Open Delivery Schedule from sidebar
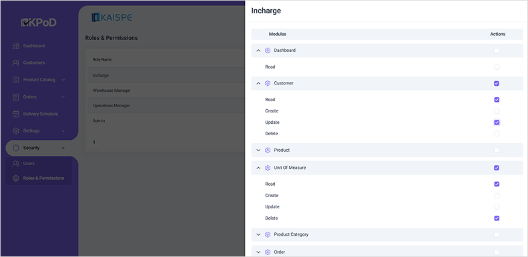The image size is (528, 257). coord(41,114)
